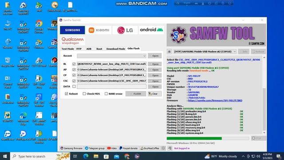Open the weather widget showing Mostly cloudy
The height and width of the screenshot is (160, 284).
click(221, 156)
